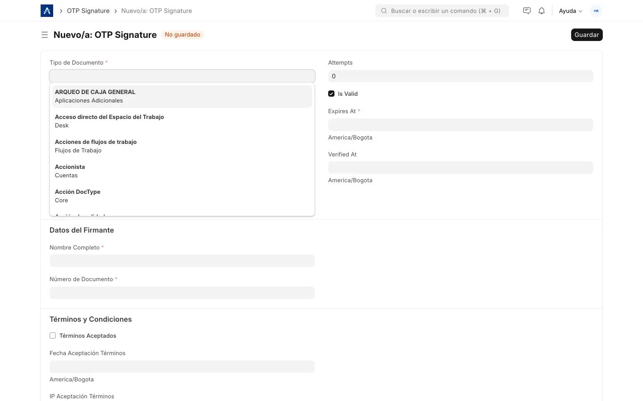Click the No guardado status badge
Screen dimensions: 643x401
[183, 35]
